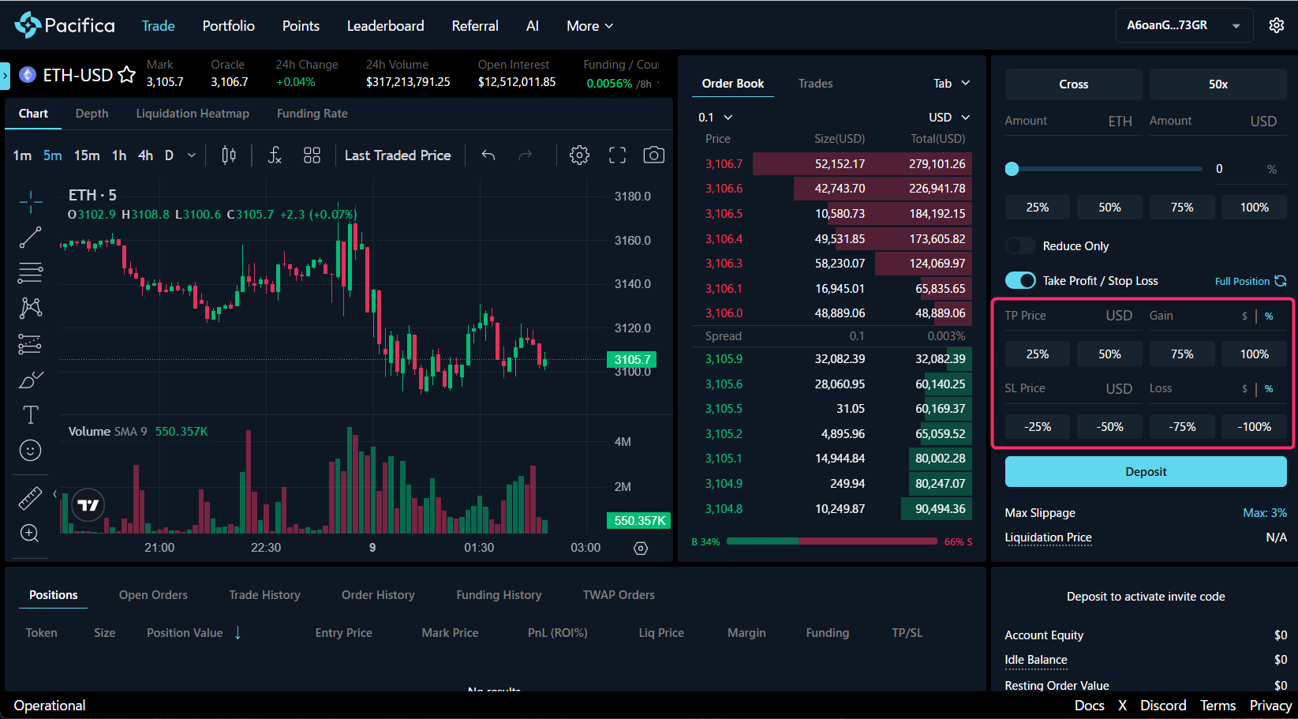Viewport: 1298px width, 719px height.
Task: Open the Trade History tab
Action: [264, 595]
